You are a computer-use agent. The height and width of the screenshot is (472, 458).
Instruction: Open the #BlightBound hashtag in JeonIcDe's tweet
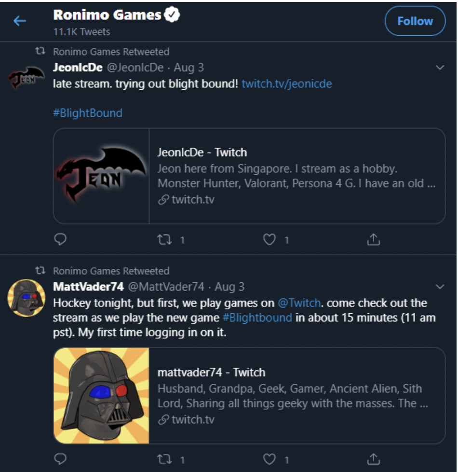[x=88, y=113]
